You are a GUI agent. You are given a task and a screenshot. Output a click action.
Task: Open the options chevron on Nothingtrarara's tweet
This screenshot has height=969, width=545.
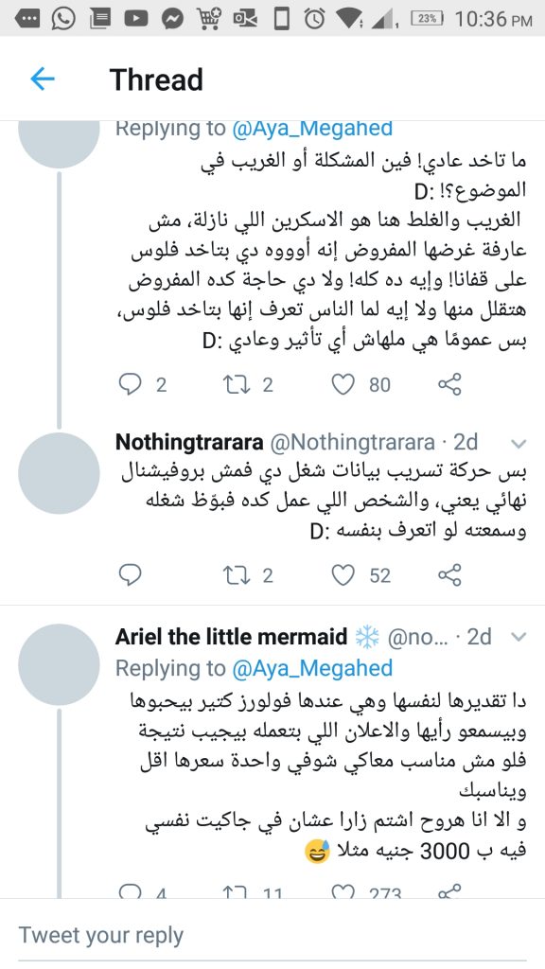click(x=519, y=442)
